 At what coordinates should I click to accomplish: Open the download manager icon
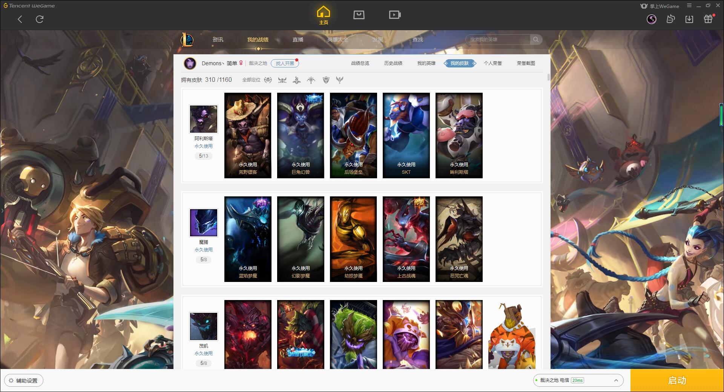[689, 19]
